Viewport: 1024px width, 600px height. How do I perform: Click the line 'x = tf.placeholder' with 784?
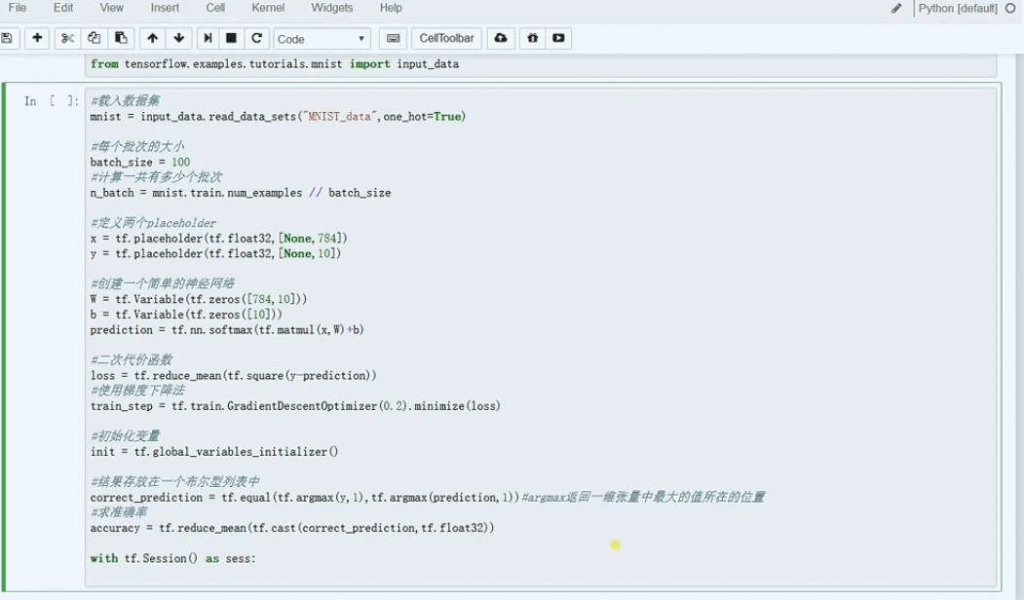click(x=219, y=239)
